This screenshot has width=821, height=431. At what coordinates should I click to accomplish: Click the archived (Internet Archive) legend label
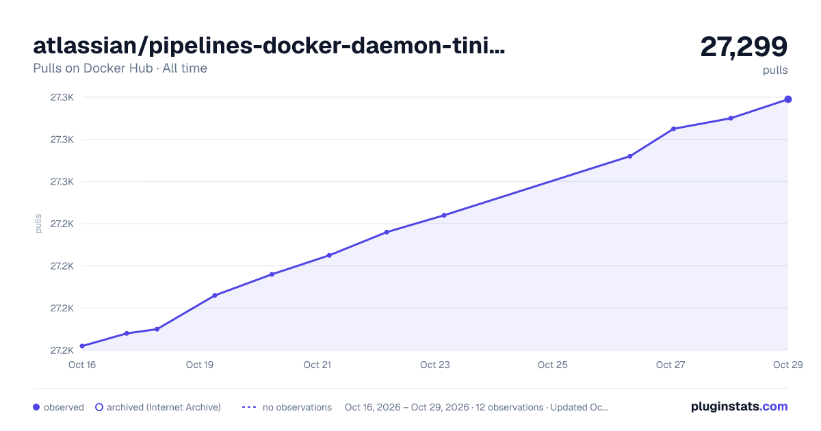coord(164,407)
